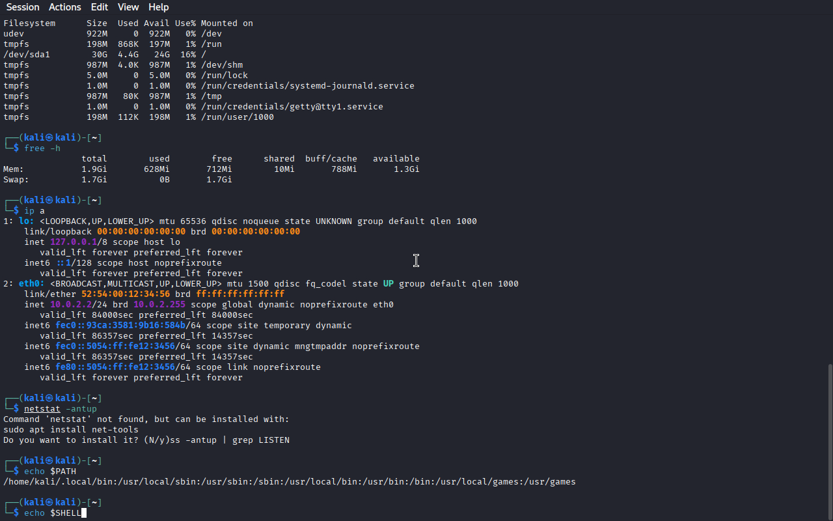Viewport: 833px width, 521px height.
Task: Click the free -h command text
Action: [42, 148]
